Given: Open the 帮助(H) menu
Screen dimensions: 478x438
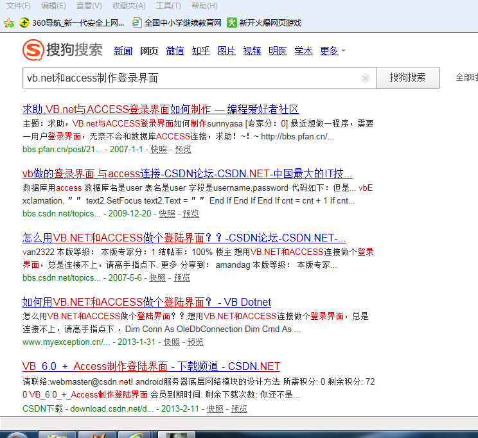Looking at the screenshot, I should pyautogui.click(x=204, y=6).
